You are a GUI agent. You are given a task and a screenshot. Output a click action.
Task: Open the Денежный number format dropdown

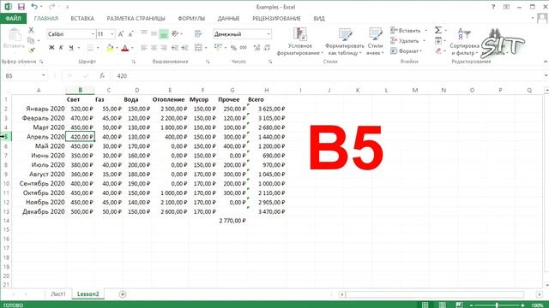[268, 34]
